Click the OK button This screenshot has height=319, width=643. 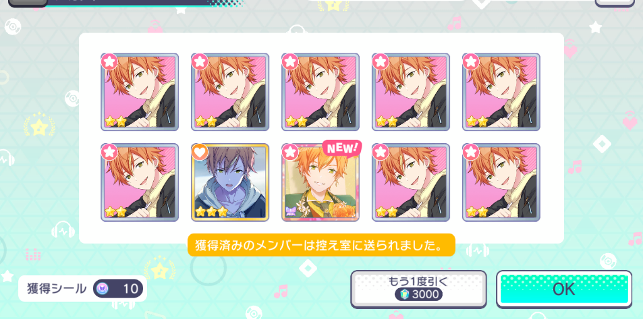click(x=564, y=289)
